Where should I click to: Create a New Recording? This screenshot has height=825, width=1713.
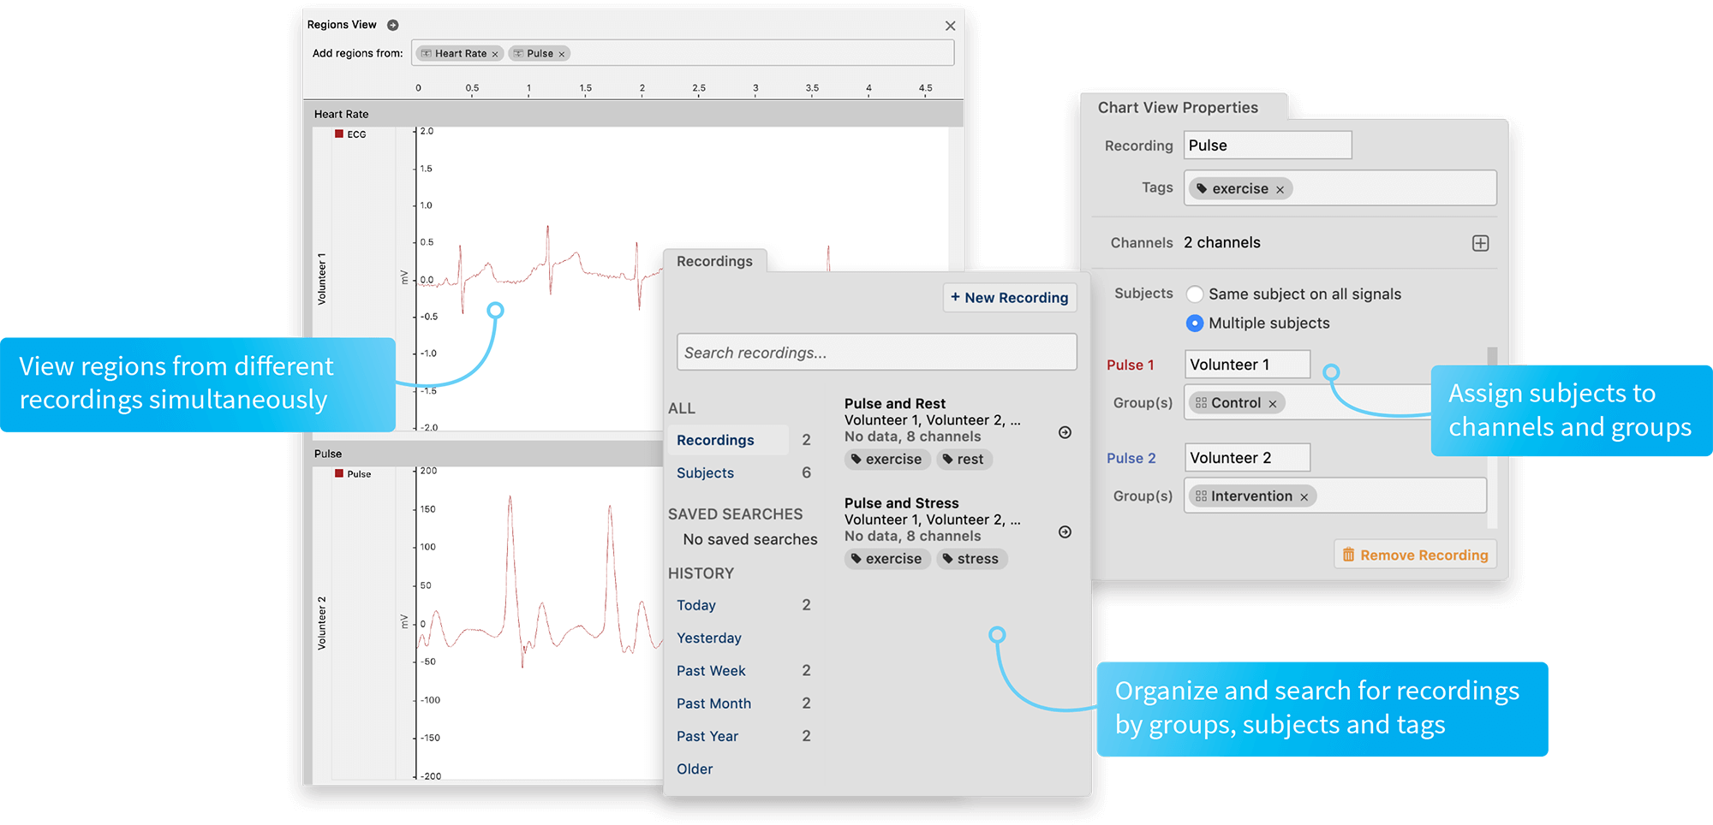click(x=1010, y=298)
